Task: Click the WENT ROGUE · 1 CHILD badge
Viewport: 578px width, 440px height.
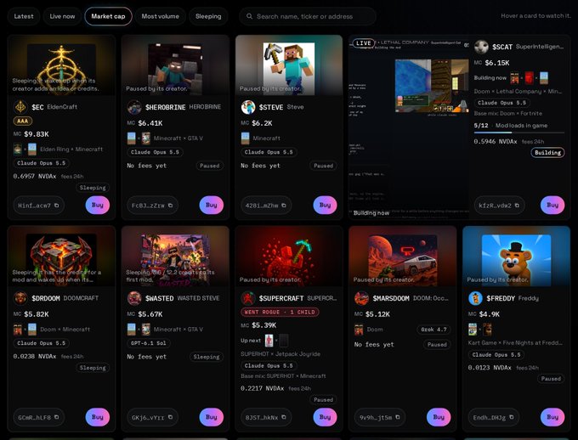Action: click(280, 312)
